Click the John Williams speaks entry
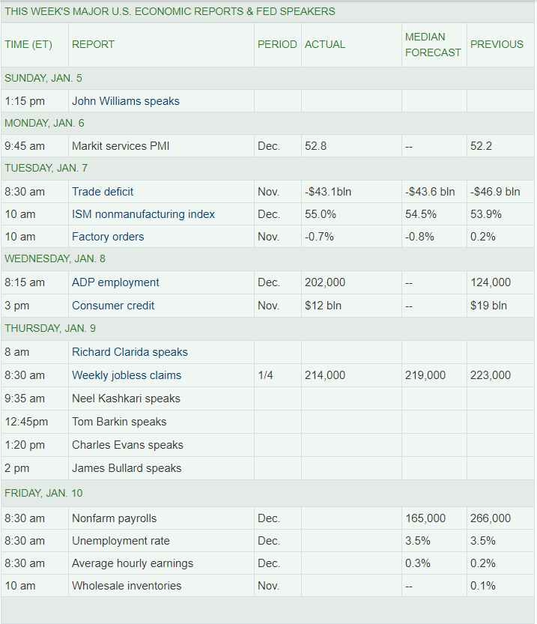This screenshot has width=537, height=624. coord(126,101)
